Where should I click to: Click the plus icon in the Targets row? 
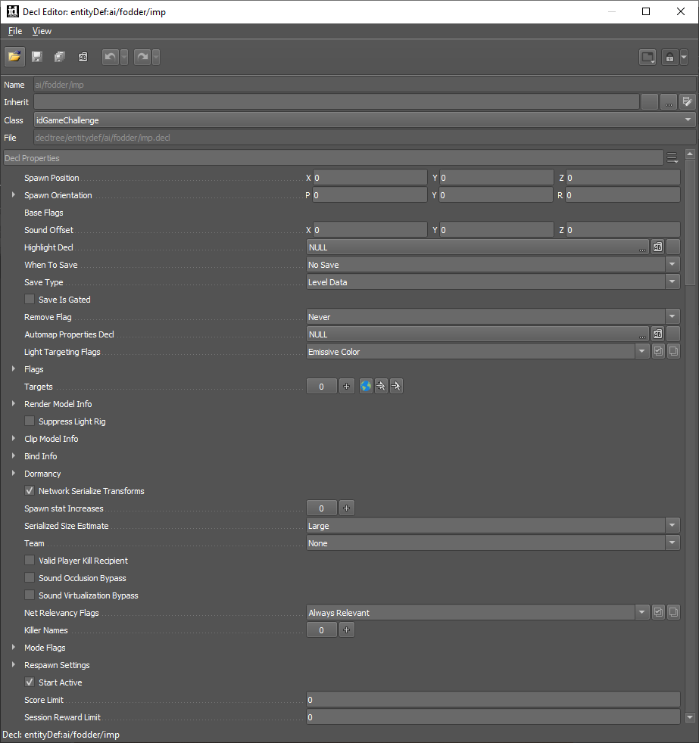coord(347,386)
